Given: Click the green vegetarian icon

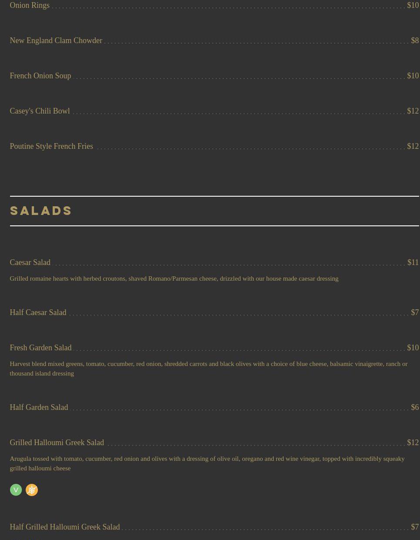Looking at the screenshot, I should pyautogui.click(x=16, y=490).
